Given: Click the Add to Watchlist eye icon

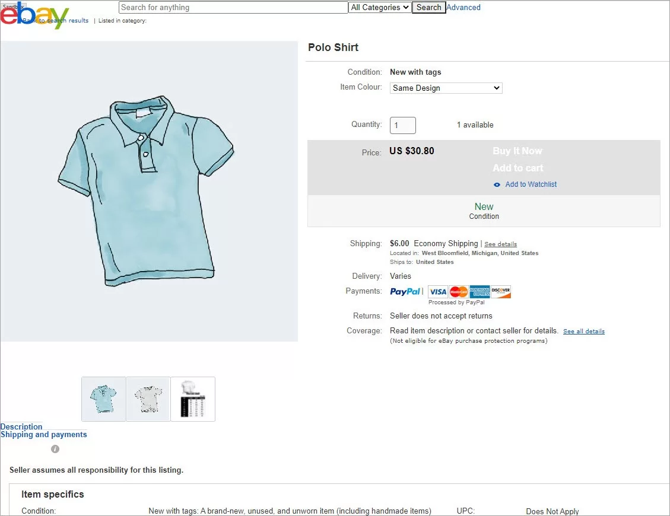Looking at the screenshot, I should [496, 184].
